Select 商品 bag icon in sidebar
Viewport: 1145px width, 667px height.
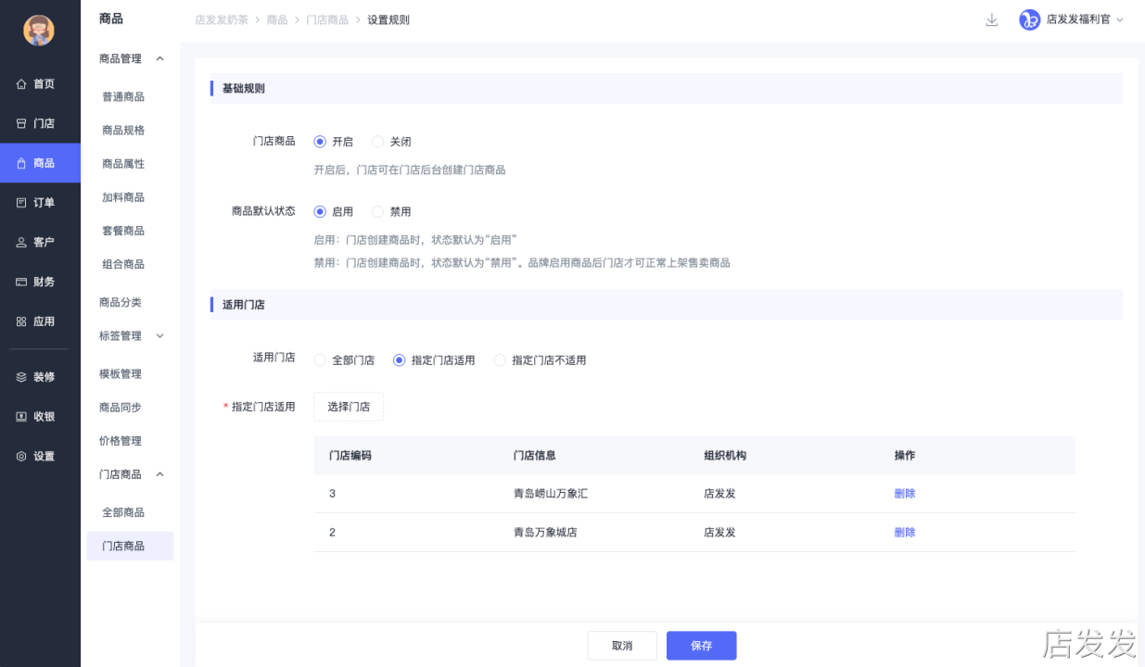21,163
